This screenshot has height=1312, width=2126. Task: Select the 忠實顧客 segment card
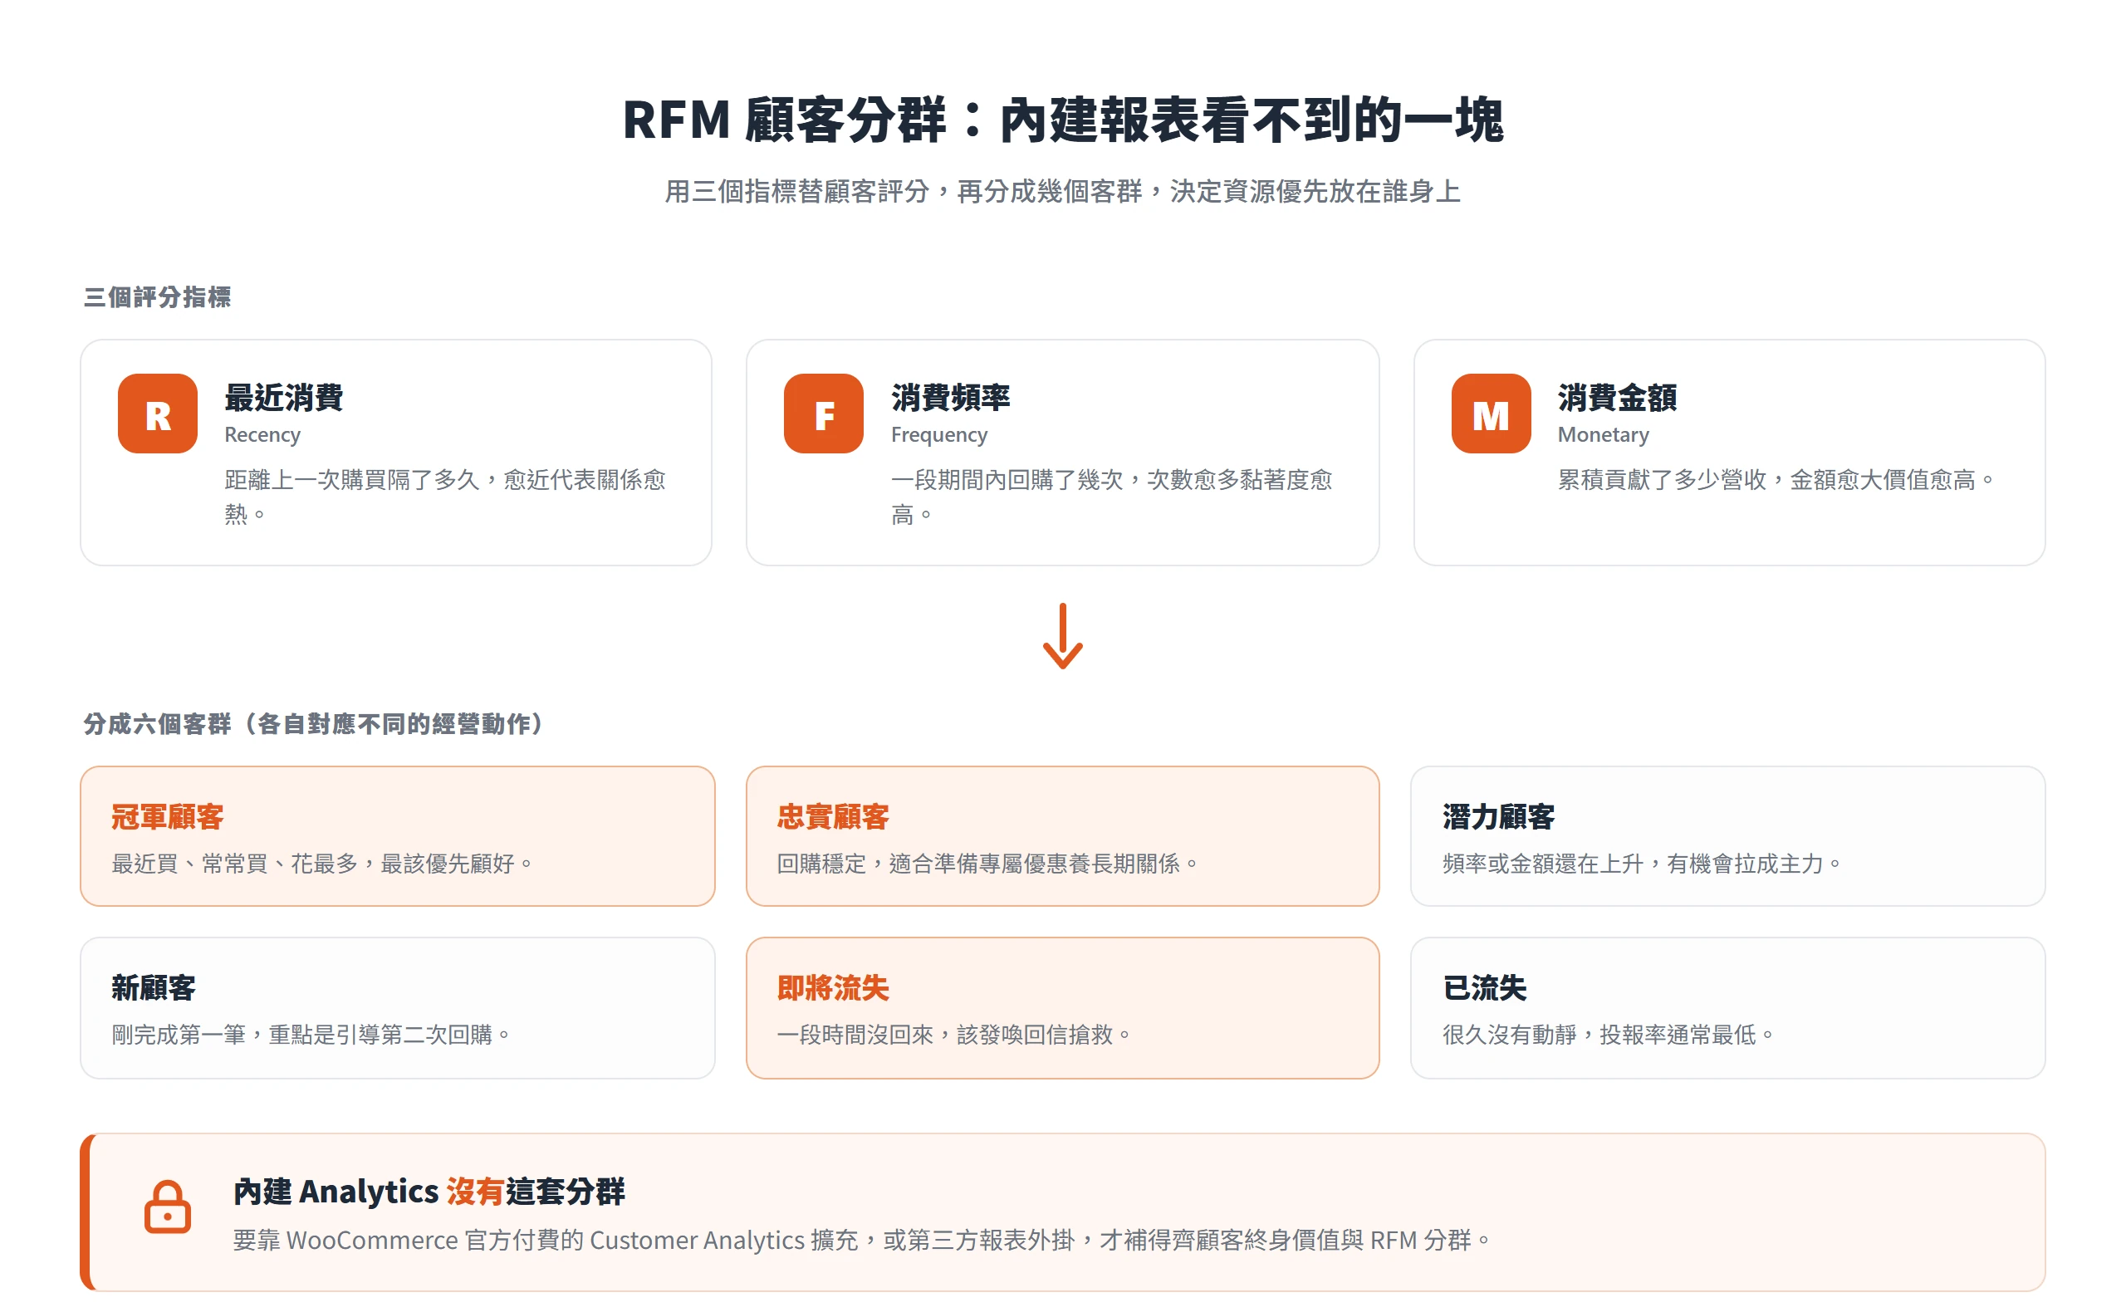coord(1063,836)
